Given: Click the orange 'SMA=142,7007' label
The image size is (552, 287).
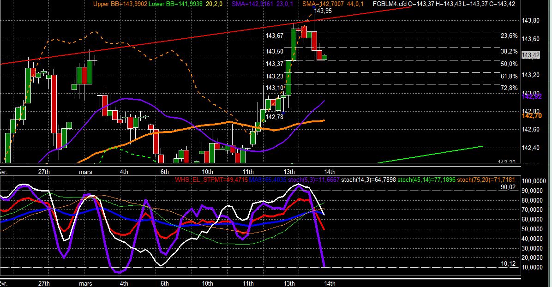Looking at the screenshot, I should [x=323, y=4].
